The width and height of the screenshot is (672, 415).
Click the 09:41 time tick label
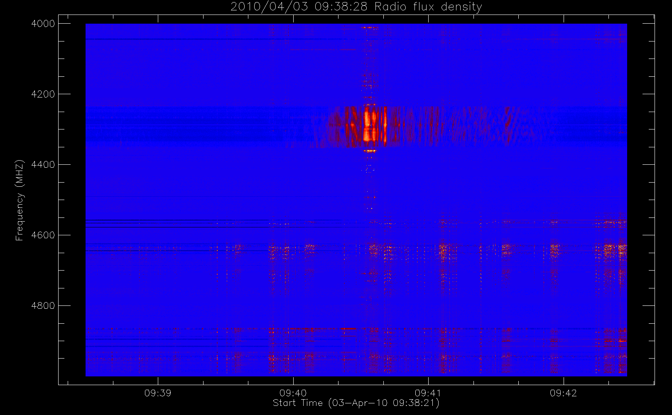(428, 393)
